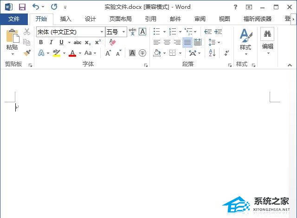Open the 福昕阅读器 tab

[x=257, y=19]
